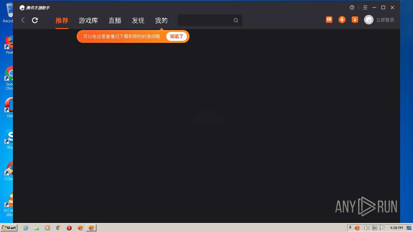The width and height of the screenshot is (413, 232).
Task: Click the back arrow in the app toolbar
Action: (x=23, y=20)
